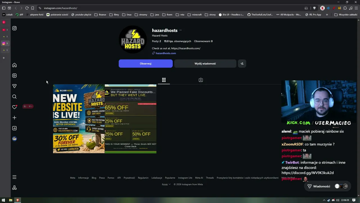This screenshot has height=203, width=360.
Task: Open new vertical tab with plus
Action: coord(4,58)
